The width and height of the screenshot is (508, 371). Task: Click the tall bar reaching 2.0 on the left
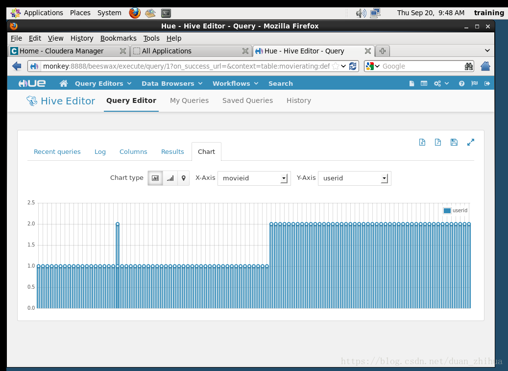click(x=118, y=266)
